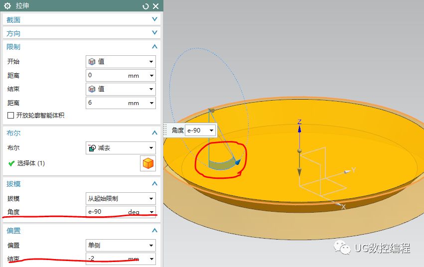This screenshot has width=424, height=267.
Task: Click the blue angle drag handle on sketch
Action: point(238,162)
